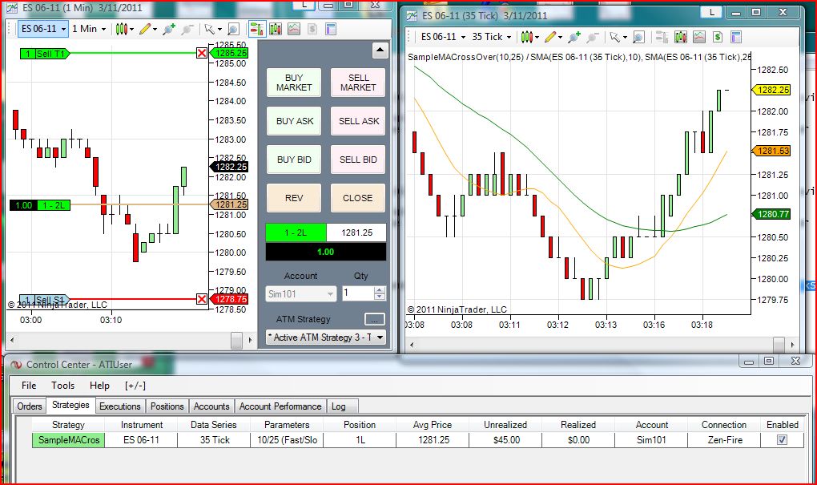Increase Qty with stepper up arrow
The image size is (817, 485).
pyautogui.click(x=380, y=290)
